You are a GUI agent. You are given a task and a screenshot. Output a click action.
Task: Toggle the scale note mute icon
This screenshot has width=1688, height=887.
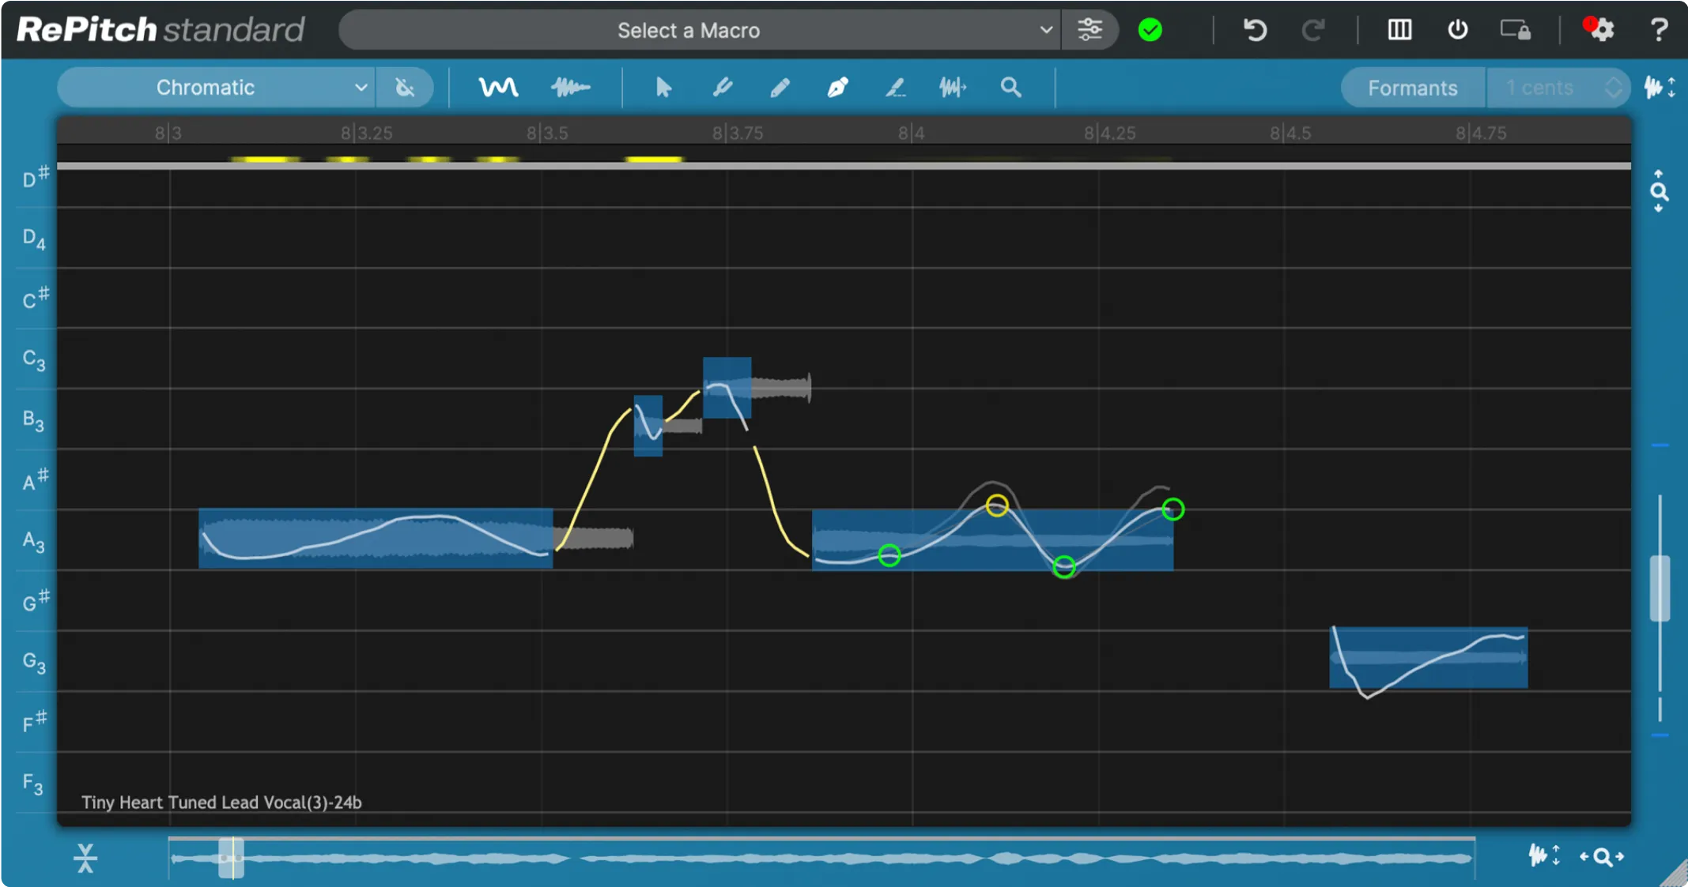point(405,87)
